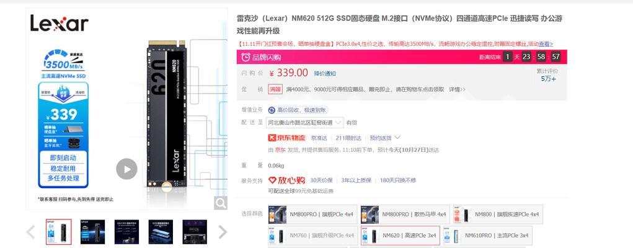
Task: Select the third product thumbnail
Action: coord(126,232)
